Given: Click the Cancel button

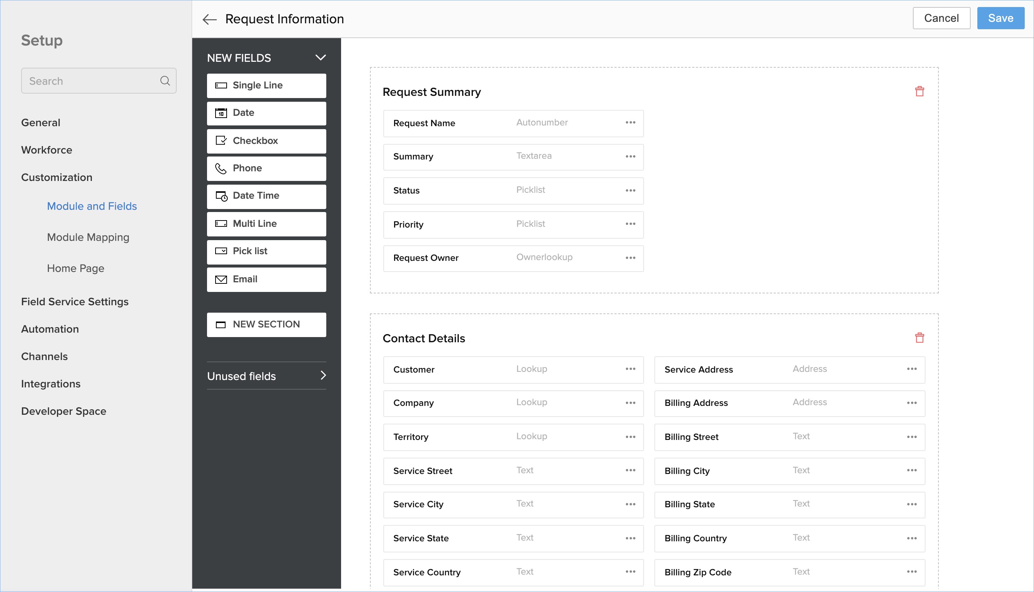Looking at the screenshot, I should pos(941,18).
